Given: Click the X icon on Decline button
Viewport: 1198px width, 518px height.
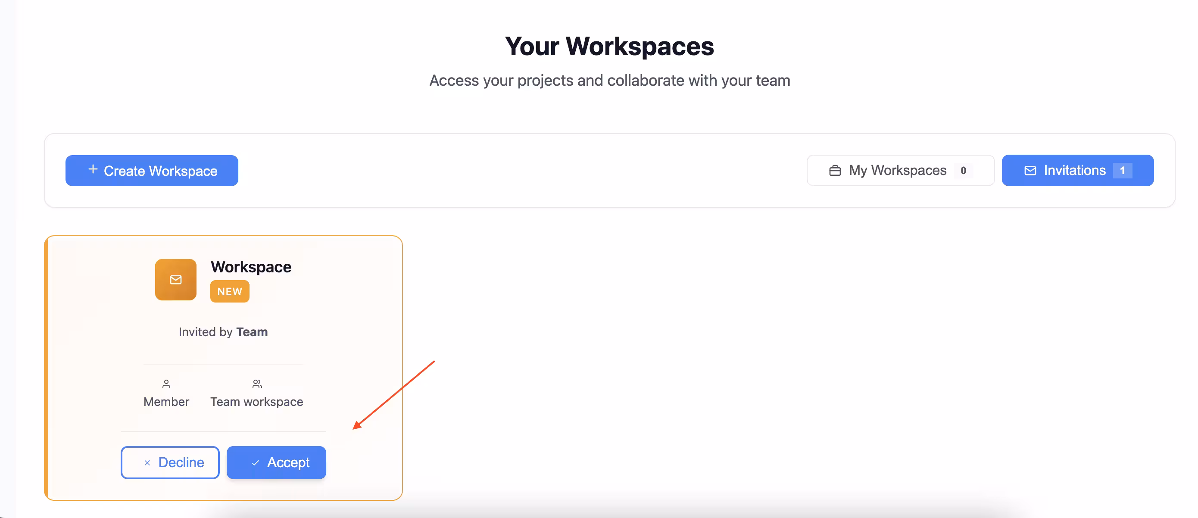Looking at the screenshot, I should pyautogui.click(x=147, y=463).
